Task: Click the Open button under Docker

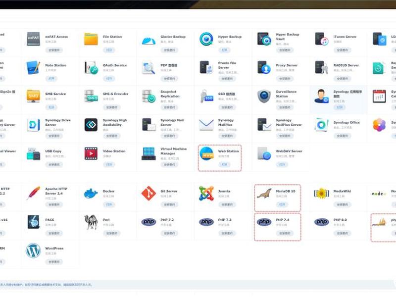Action: pyautogui.click(x=109, y=204)
